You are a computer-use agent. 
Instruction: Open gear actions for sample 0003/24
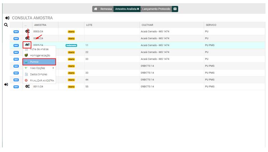(x=27, y=32)
